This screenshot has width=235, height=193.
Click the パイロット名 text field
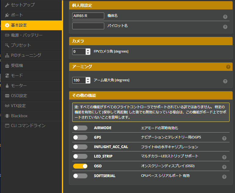pos(88,26)
